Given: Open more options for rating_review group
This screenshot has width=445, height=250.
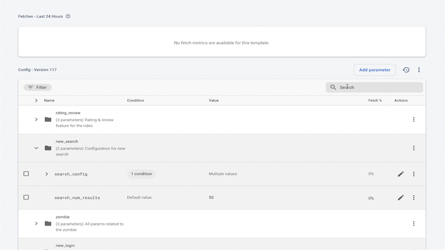Looking at the screenshot, I should pos(414,119).
